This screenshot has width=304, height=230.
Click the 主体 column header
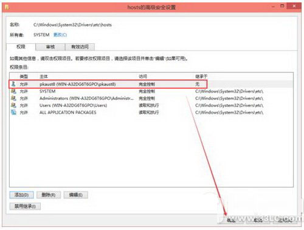(44, 77)
